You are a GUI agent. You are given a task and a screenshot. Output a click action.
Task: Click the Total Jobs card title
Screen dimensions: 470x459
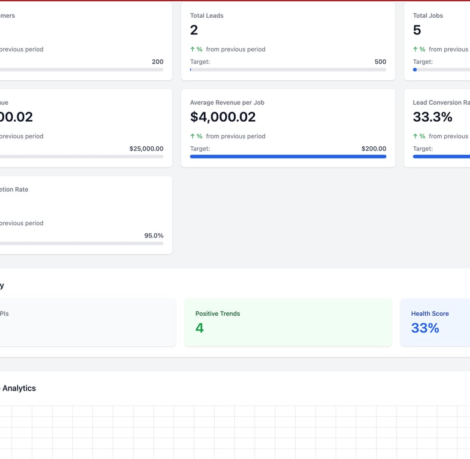(x=428, y=16)
